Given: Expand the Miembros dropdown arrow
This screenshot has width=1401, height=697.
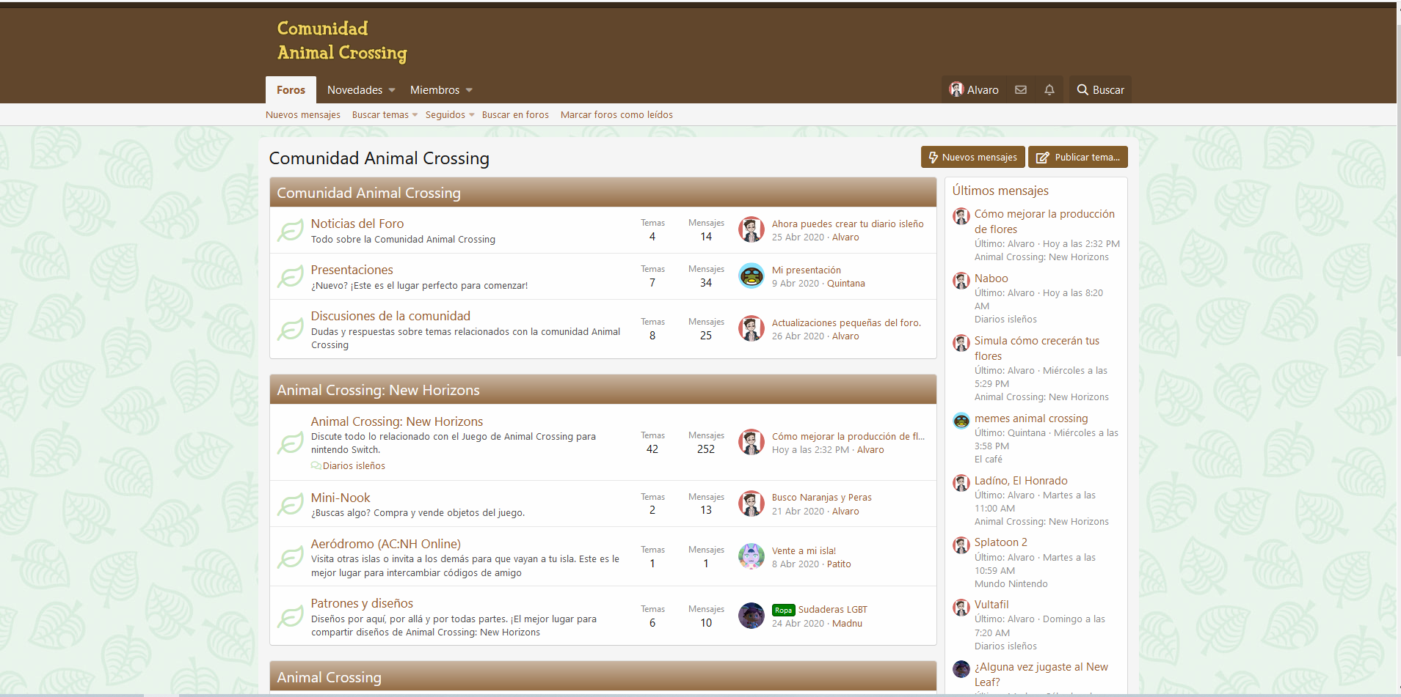Looking at the screenshot, I should click(469, 90).
